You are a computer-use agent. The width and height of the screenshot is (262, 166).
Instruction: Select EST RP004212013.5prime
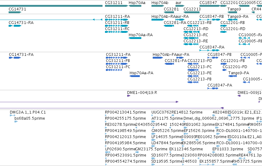pyautogui.click(x=106, y=140)
